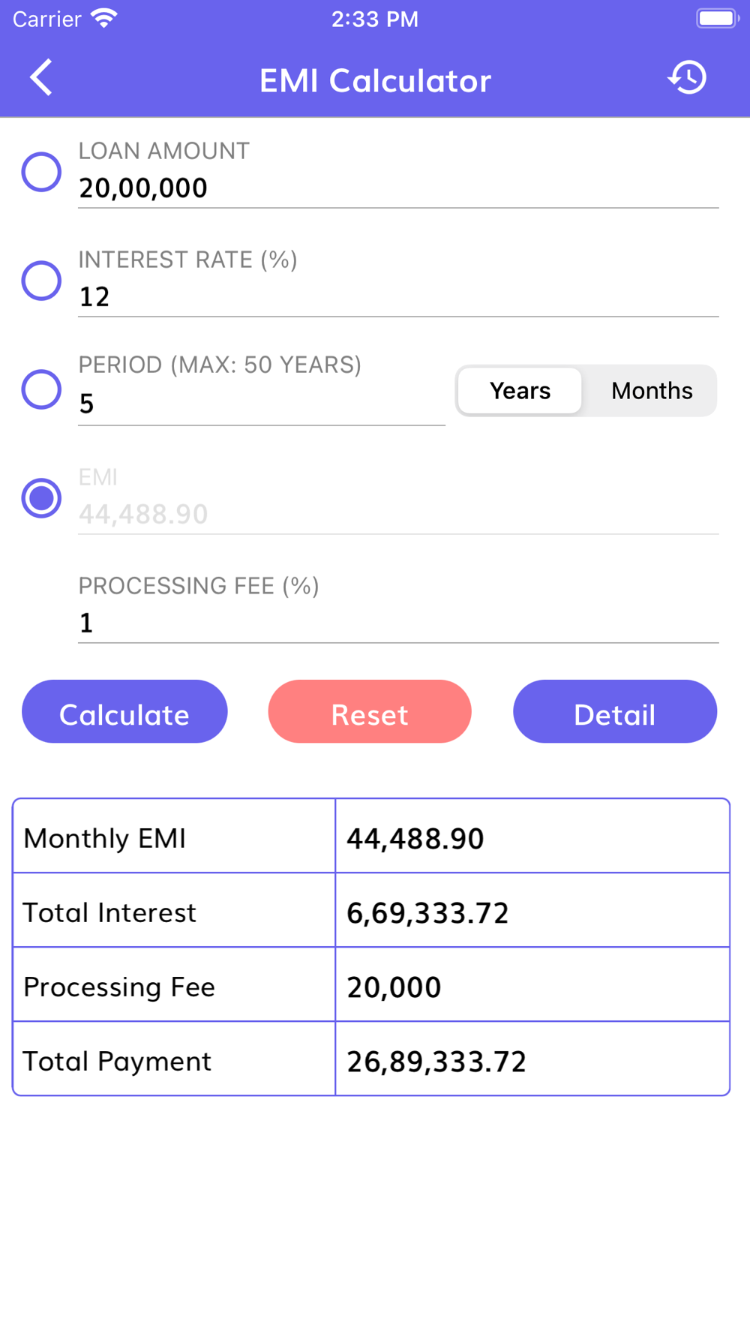Edit the Processing Fee field
This screenshot has height=1334, width=750.
pos(397,623)
